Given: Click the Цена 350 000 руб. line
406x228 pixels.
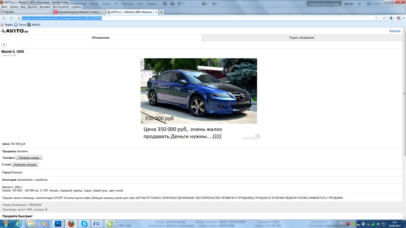Looking at the screenshot, I should [14, 144].
